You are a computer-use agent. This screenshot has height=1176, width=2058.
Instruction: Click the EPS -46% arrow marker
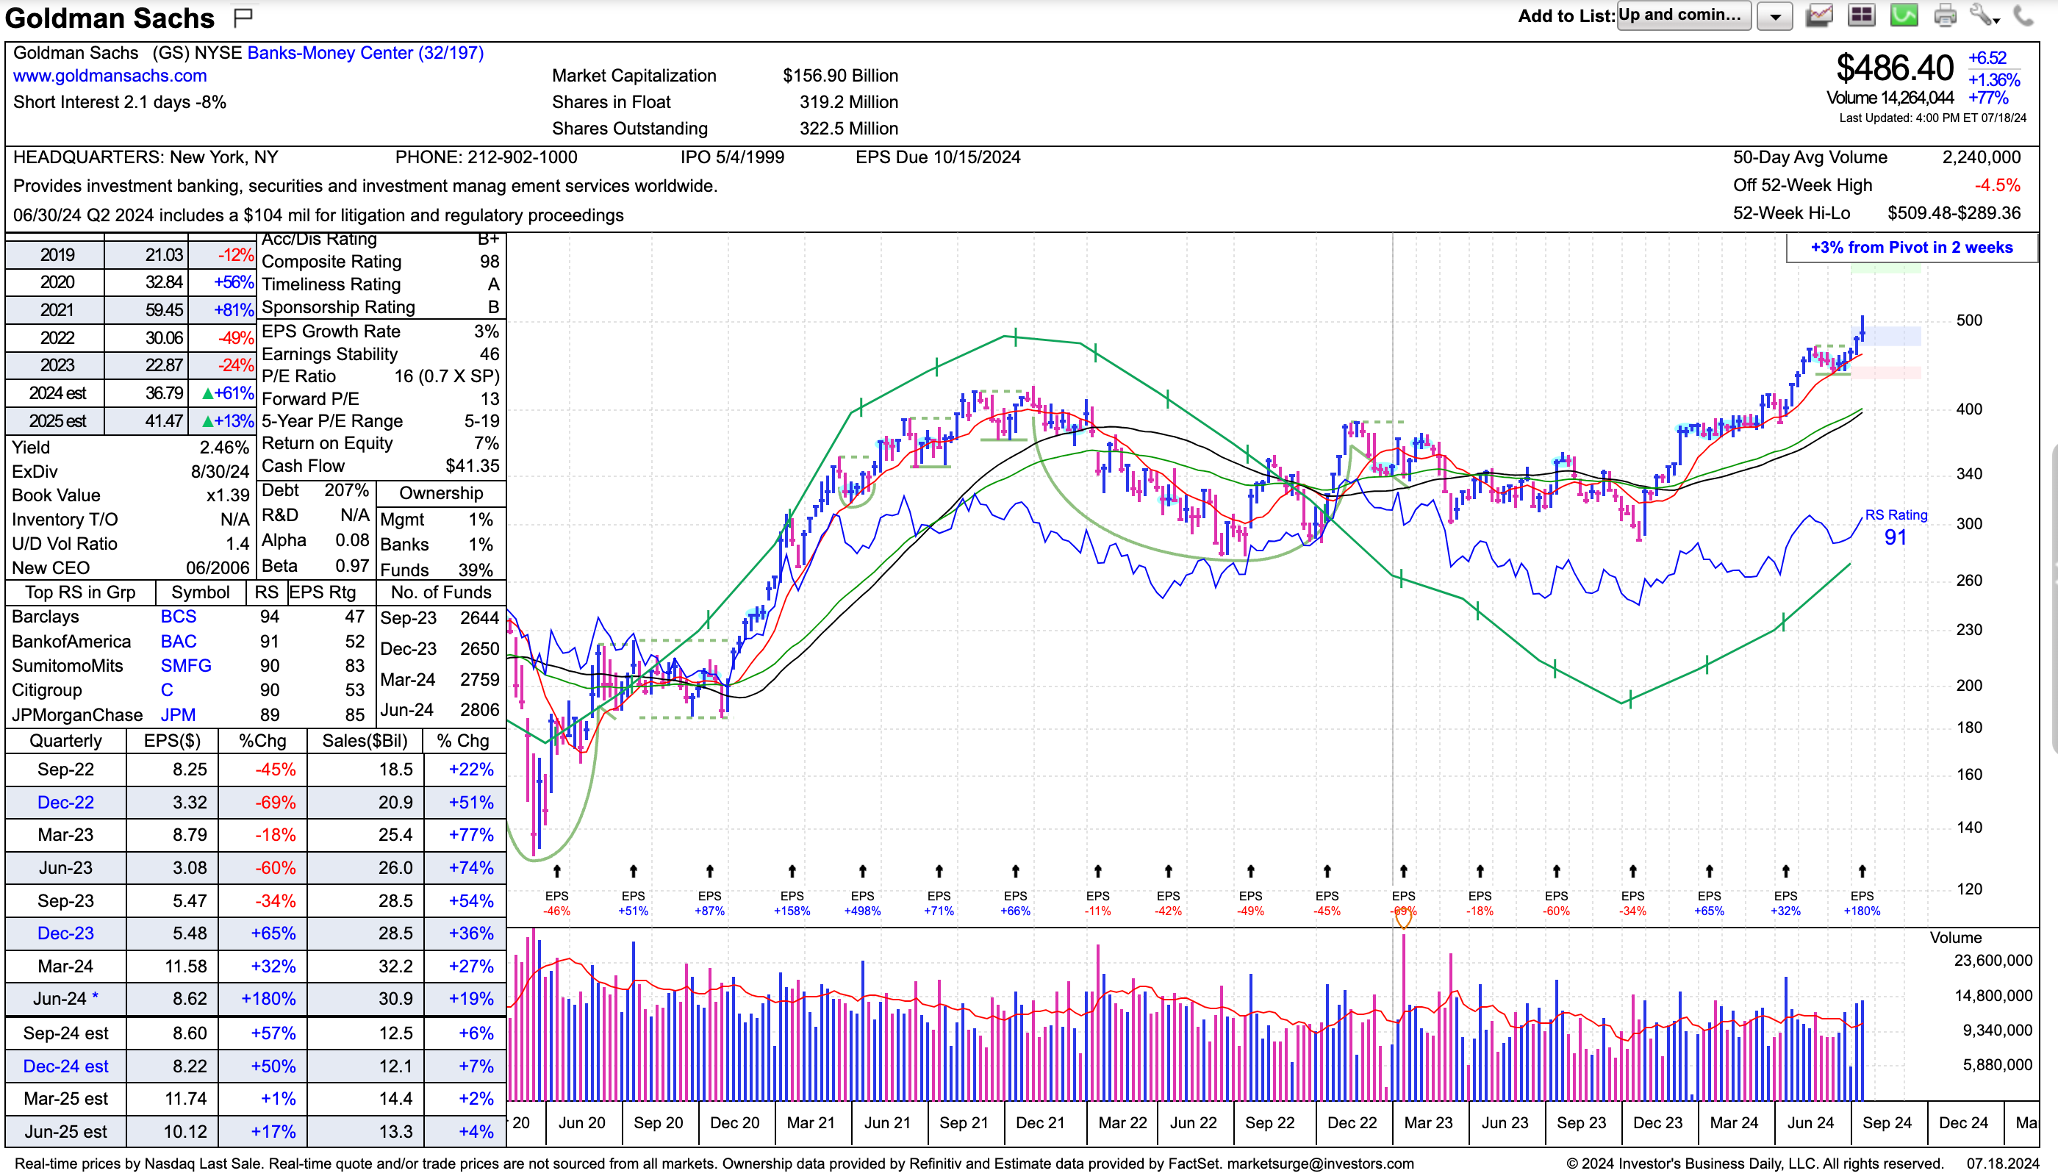tap(556, 871)
